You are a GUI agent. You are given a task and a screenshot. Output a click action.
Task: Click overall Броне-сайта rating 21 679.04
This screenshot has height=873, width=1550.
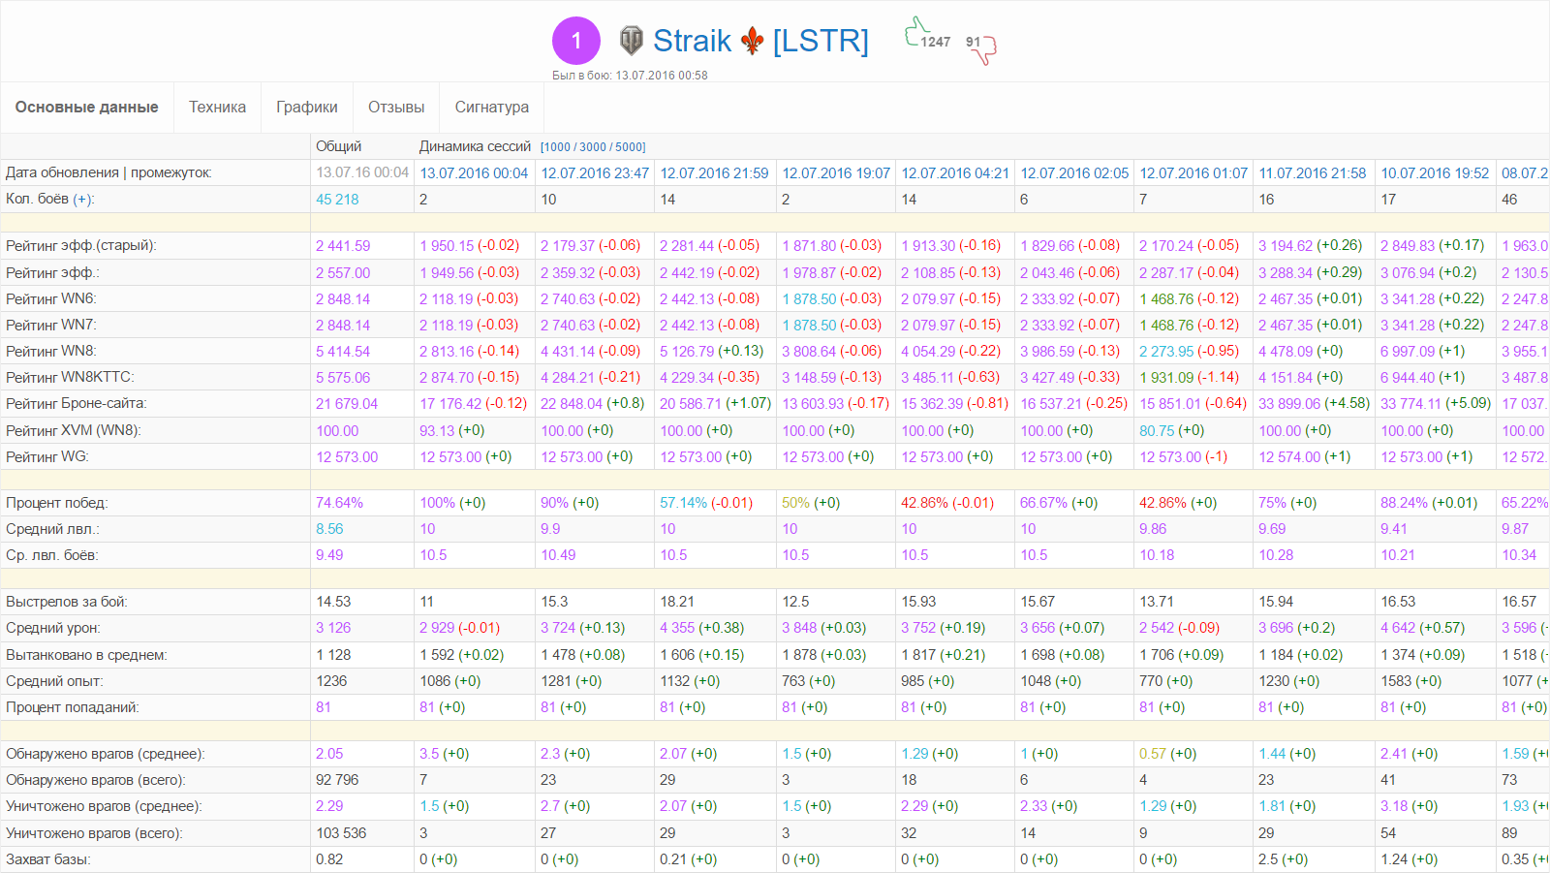tap(347, 403)
